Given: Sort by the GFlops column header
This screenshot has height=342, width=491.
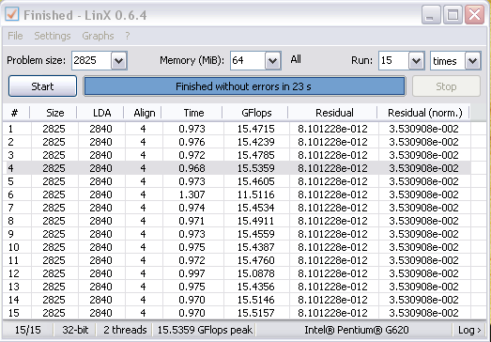Looking at the screenshot, I should click(255, 113).
